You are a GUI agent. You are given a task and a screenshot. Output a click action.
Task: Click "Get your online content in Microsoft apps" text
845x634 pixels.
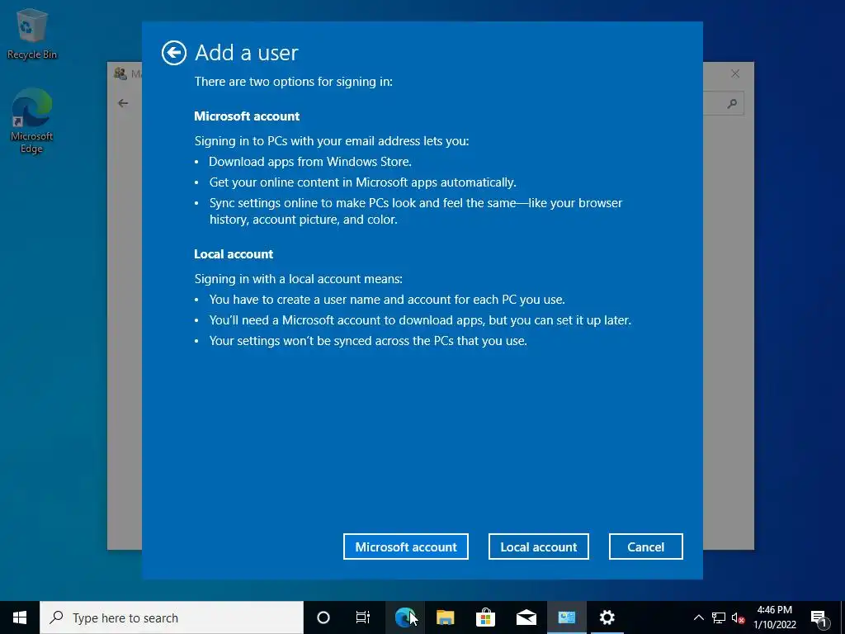[x=363, y=182]
